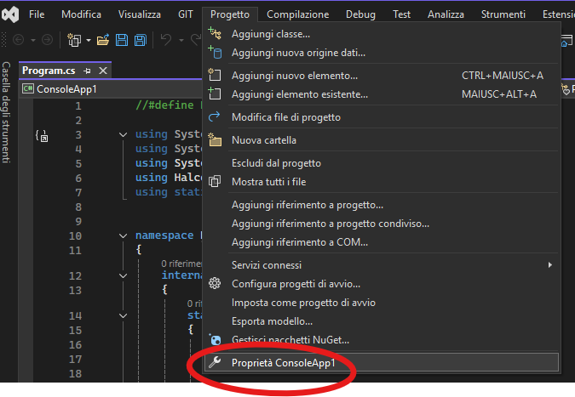Close the Program.cs tab
Viewport: 575px width, 397px height.
tap(104, 71)
